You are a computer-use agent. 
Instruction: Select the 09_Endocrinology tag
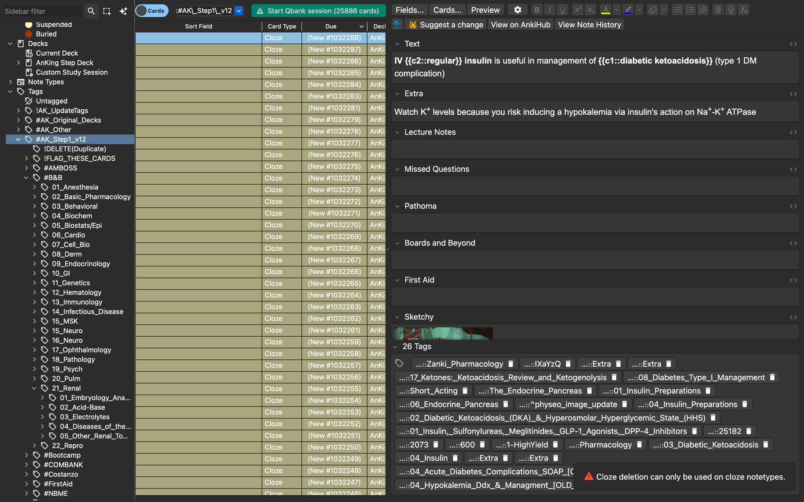pos(81,264)
